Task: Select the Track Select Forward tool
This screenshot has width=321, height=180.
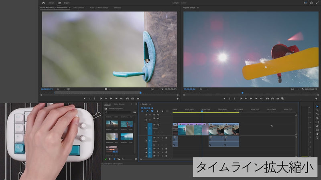Action: (317, 110)
